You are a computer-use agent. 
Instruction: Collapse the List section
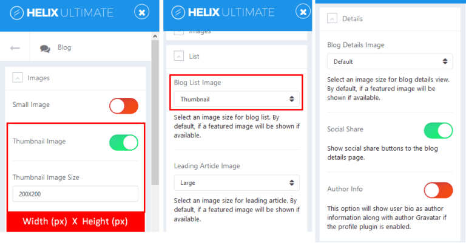[x=178, y=56]
